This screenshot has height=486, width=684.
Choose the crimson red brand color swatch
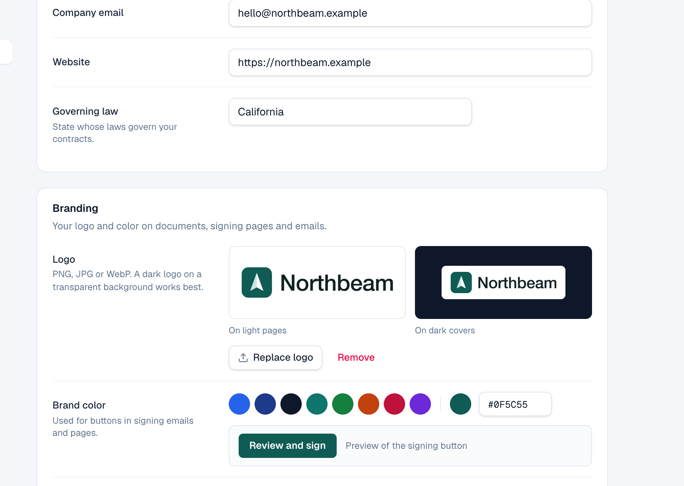coord(394,404)
